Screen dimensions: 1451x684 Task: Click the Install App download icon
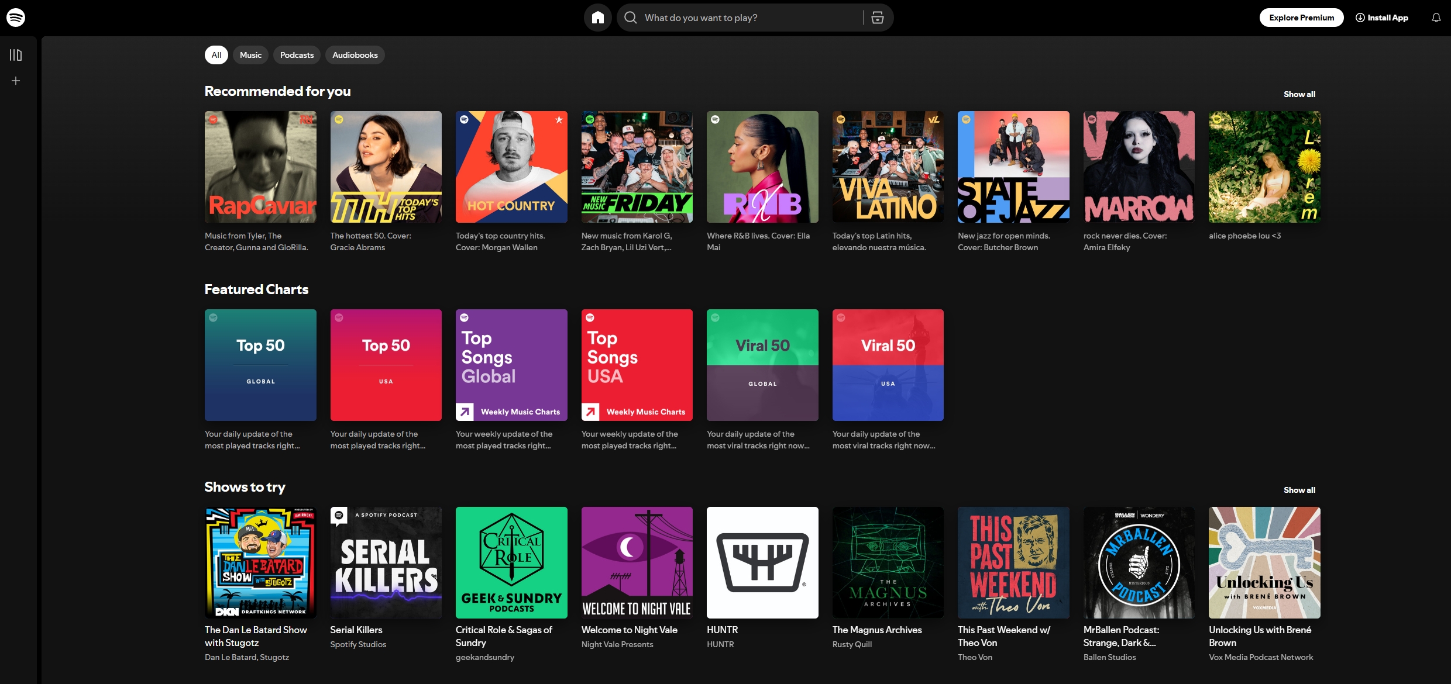(x=1360, y=18)
